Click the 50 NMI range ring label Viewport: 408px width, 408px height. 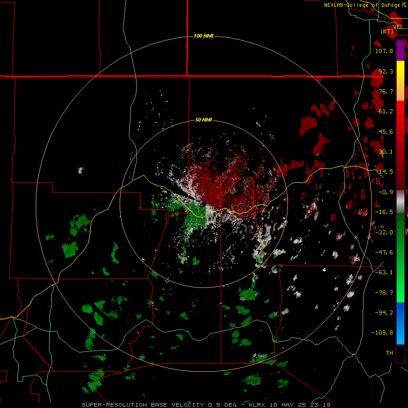click(204, 120)
